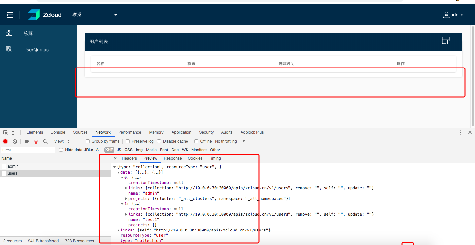Click the 名称 column header
This screenshot has height=245, width=475.
coord(100,64)
